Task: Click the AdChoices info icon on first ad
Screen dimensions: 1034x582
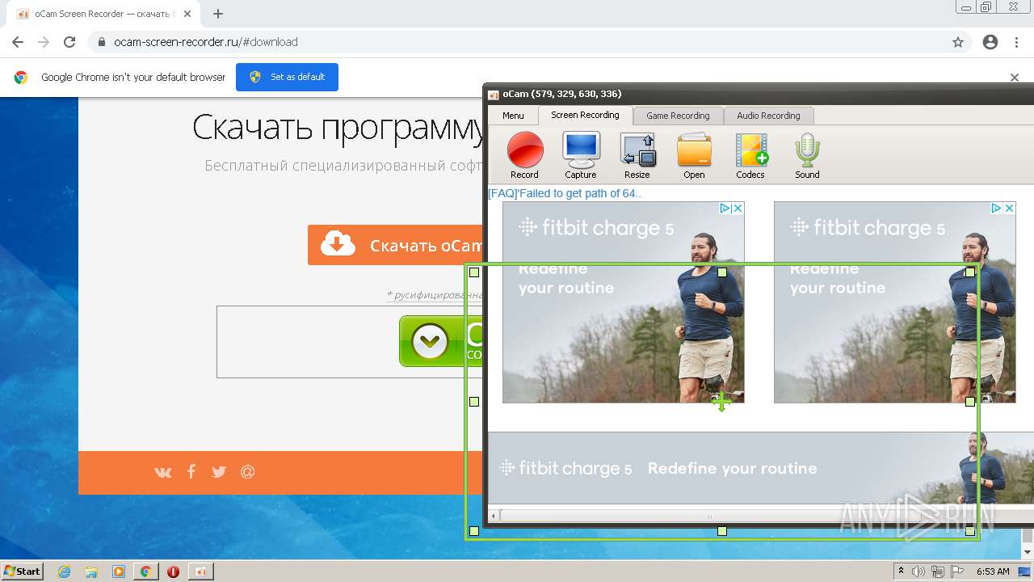Action: (x=725, y=208)
